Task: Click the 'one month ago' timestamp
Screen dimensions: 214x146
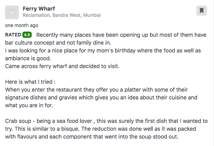Action: [21, 25]
